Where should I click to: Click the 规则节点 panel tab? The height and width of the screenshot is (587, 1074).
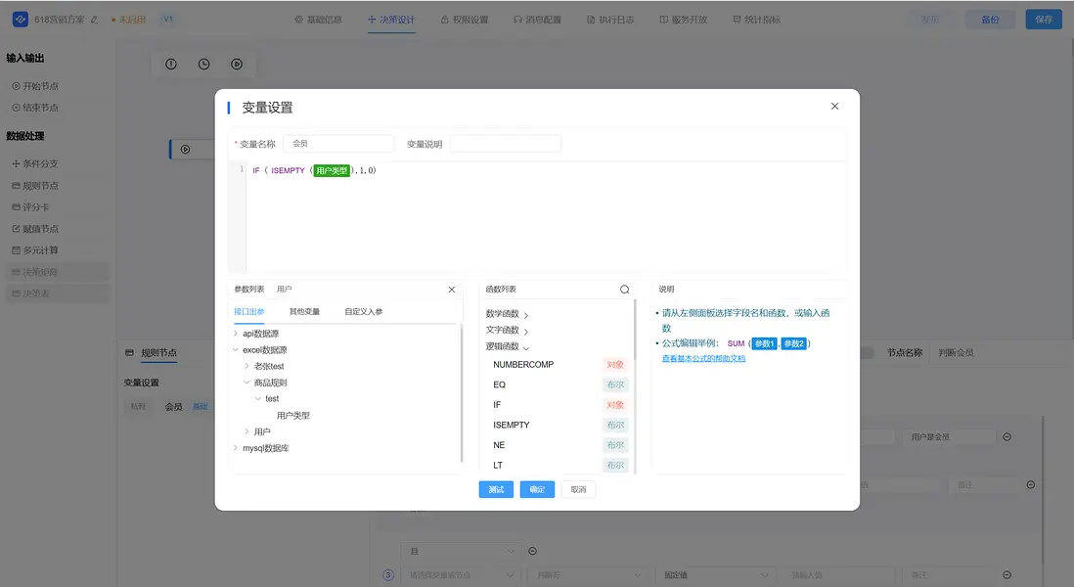(158, 353)
